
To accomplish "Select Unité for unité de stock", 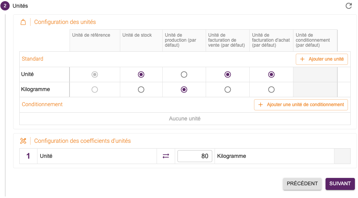I will pyautogui.click(x=141, y=74).
